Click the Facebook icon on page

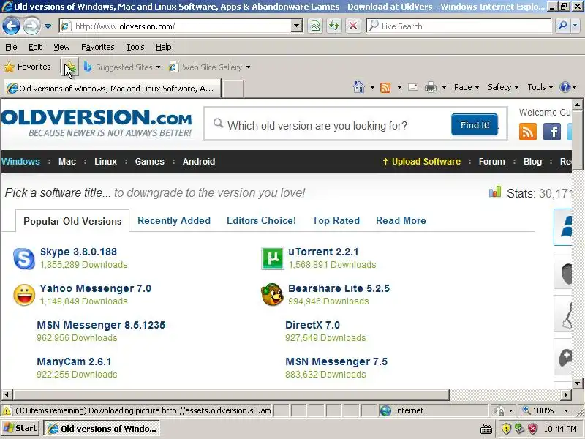tap(552, 132)
